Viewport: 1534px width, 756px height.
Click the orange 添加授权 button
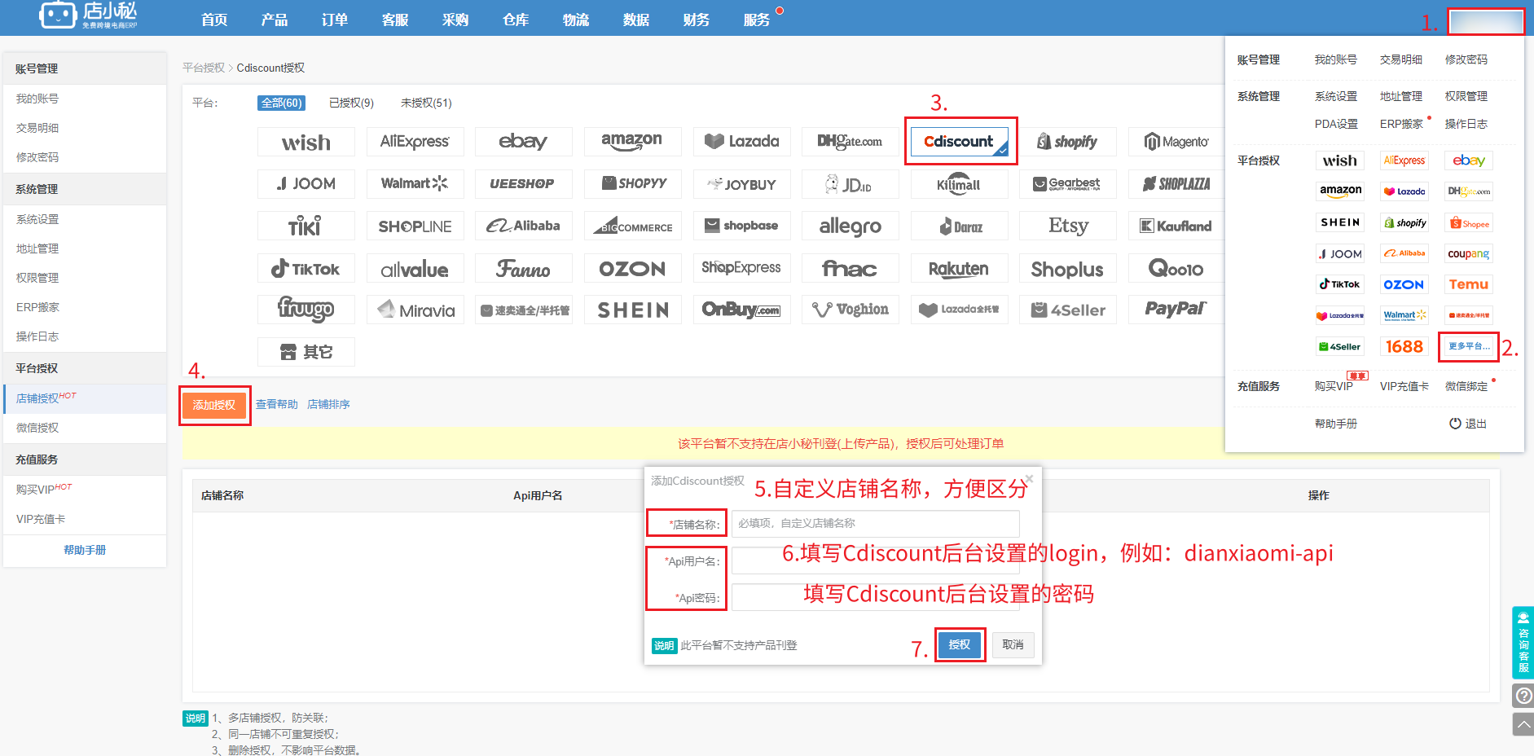click(x=214, y=405)
